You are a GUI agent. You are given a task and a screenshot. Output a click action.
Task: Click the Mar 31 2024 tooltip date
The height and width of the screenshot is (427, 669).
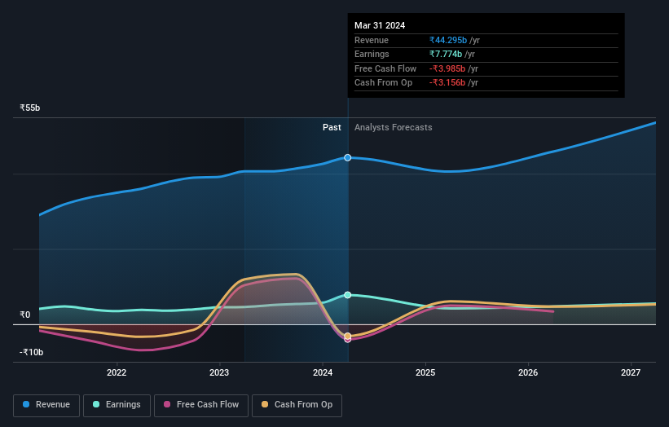[380, 25]
